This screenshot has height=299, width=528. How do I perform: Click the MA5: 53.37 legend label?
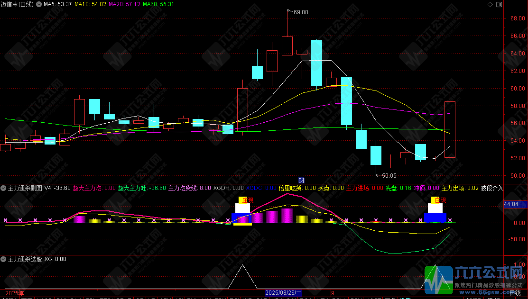57,4
